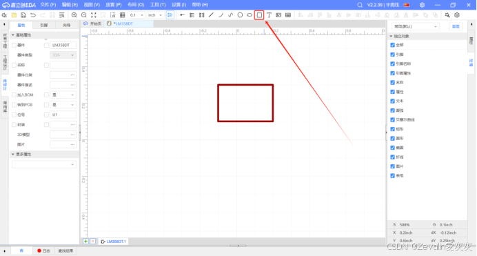Open the settings gear in title bar
Screen dimensions: 477x256
click(422, 5)
